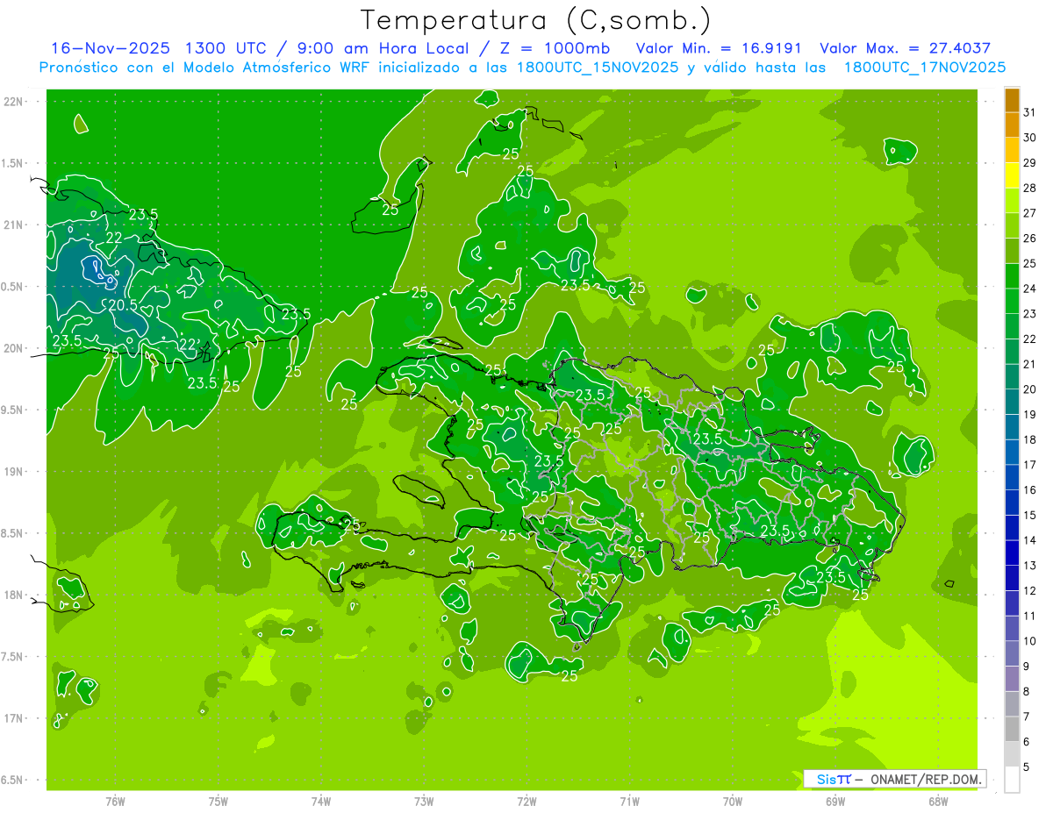Click the dark orange swatch above 31
Image resolution: width=1053 pixels, height=813 pixels.
click(1012, 100)
